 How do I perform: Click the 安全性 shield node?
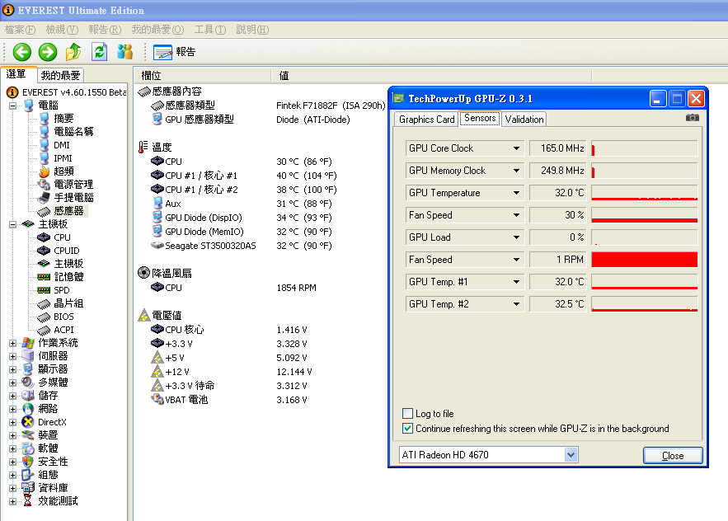coord(53,462)
